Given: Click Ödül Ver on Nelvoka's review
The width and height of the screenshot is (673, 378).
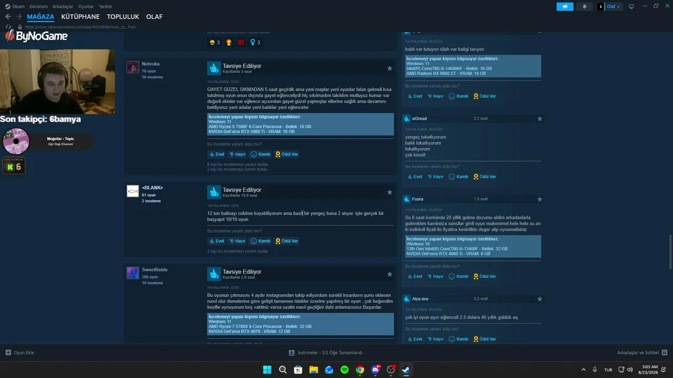Looking at the screenshot, I should click(287, 154).
